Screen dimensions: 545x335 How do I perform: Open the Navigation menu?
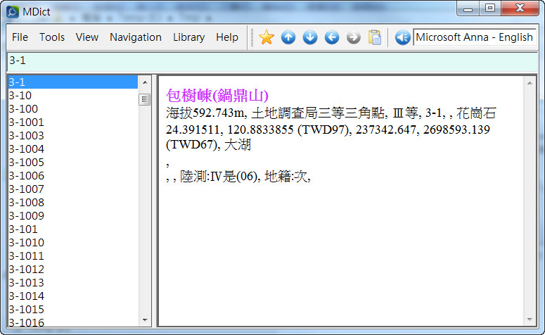pyautogui.click(x=136, y=37)
